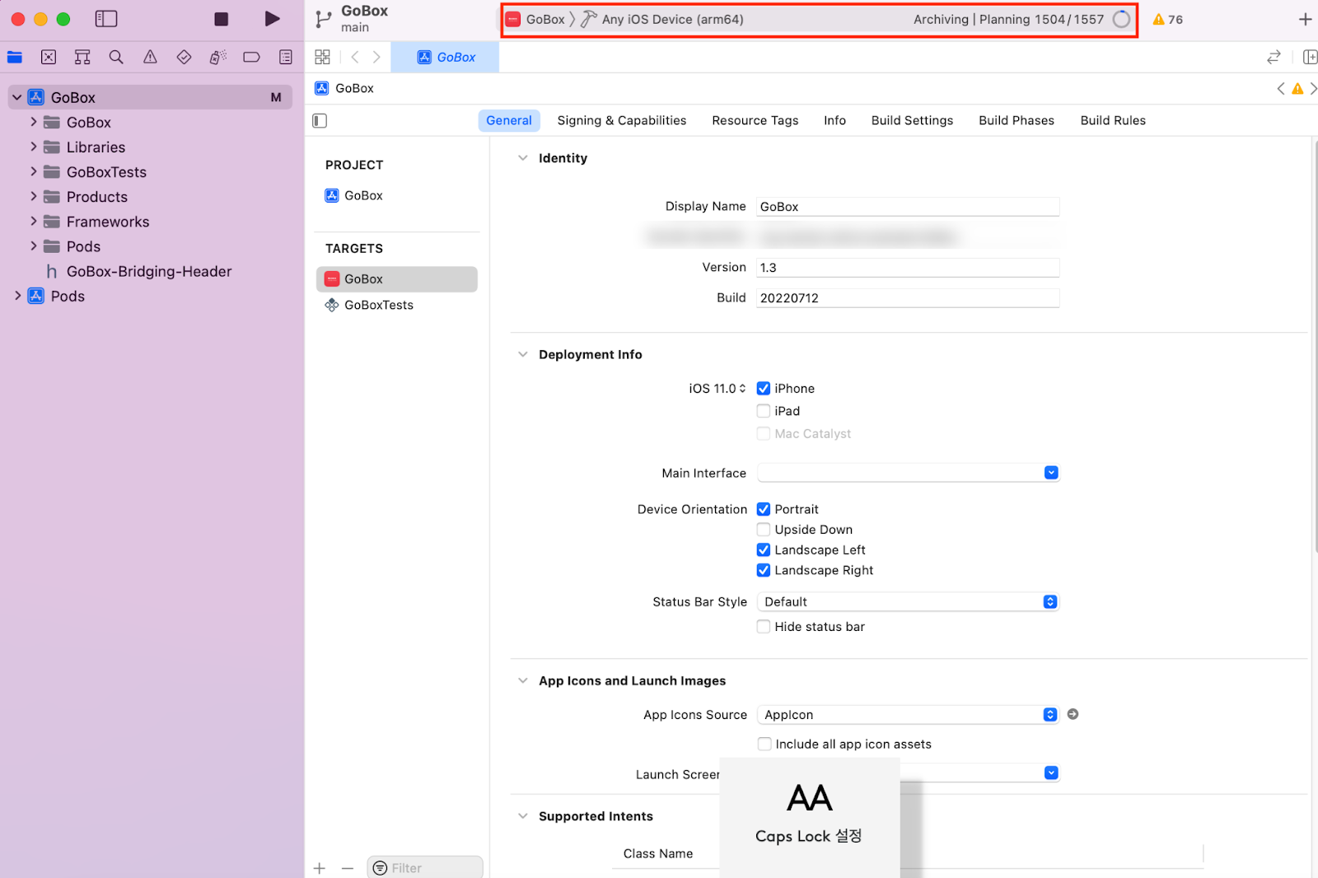The height and width of the screenshot is (878, 1318).
Task: Switch to Build Phases tab
Action: pyautogui.click(x=1017, y=120)
